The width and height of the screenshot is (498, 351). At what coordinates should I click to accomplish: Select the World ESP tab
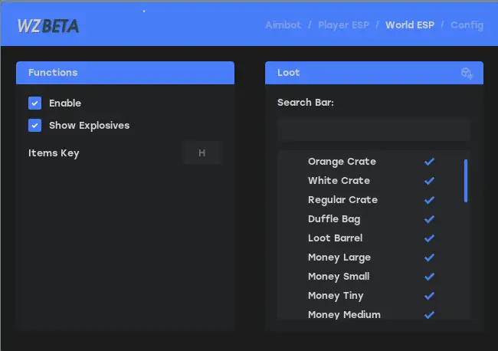[x=410, y=25]
